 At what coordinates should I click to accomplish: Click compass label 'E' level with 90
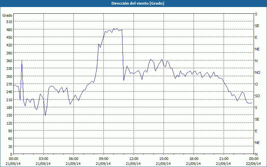click(x=256, y=131)
